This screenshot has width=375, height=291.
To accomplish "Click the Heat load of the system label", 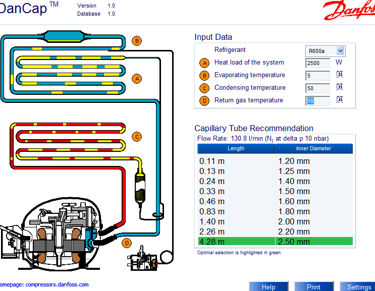I will 249,63.
